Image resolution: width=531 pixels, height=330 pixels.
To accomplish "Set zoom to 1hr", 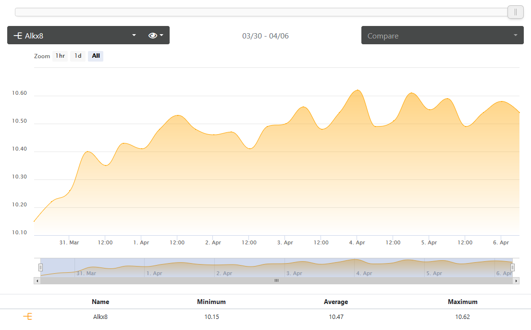I will (60, 56).
